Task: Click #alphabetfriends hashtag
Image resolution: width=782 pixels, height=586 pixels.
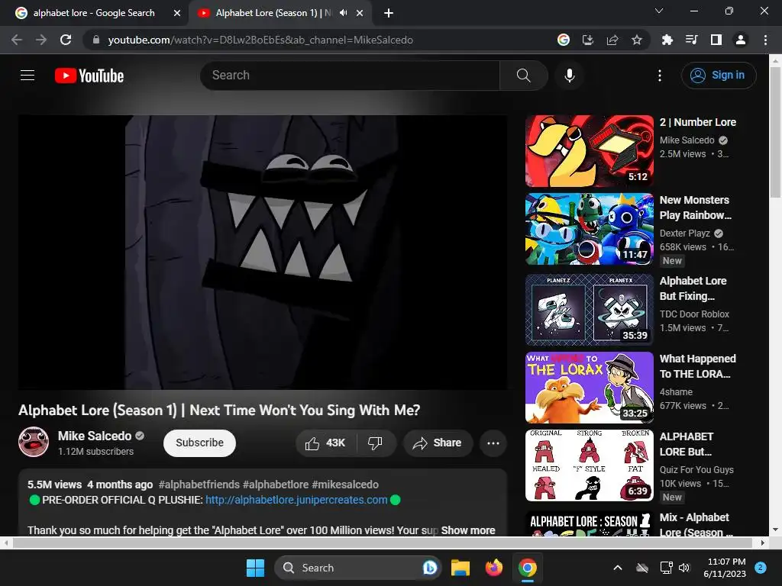Action: (x=199, y=485)
